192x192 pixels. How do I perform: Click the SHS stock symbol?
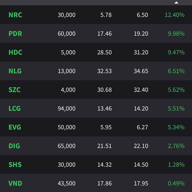pyautogui.click(x=15, y=164)
